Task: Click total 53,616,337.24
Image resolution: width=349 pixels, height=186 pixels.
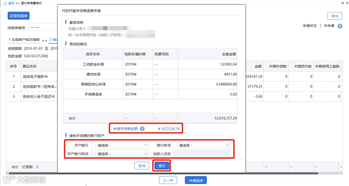Action: (x=226, y=118)
